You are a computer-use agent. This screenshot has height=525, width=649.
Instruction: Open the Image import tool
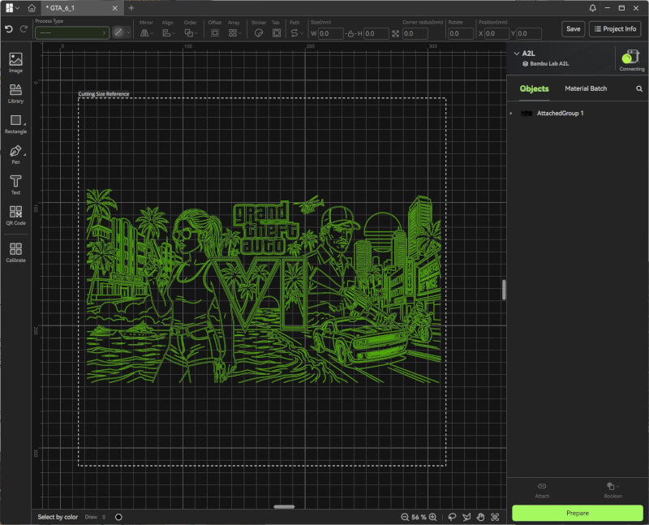[x=15, y=63]
